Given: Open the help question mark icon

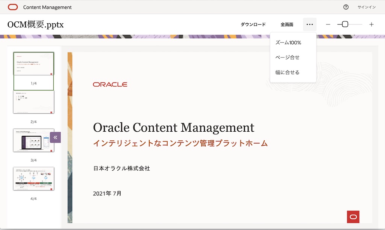Looking at the screenshot, I should point(346,7).
